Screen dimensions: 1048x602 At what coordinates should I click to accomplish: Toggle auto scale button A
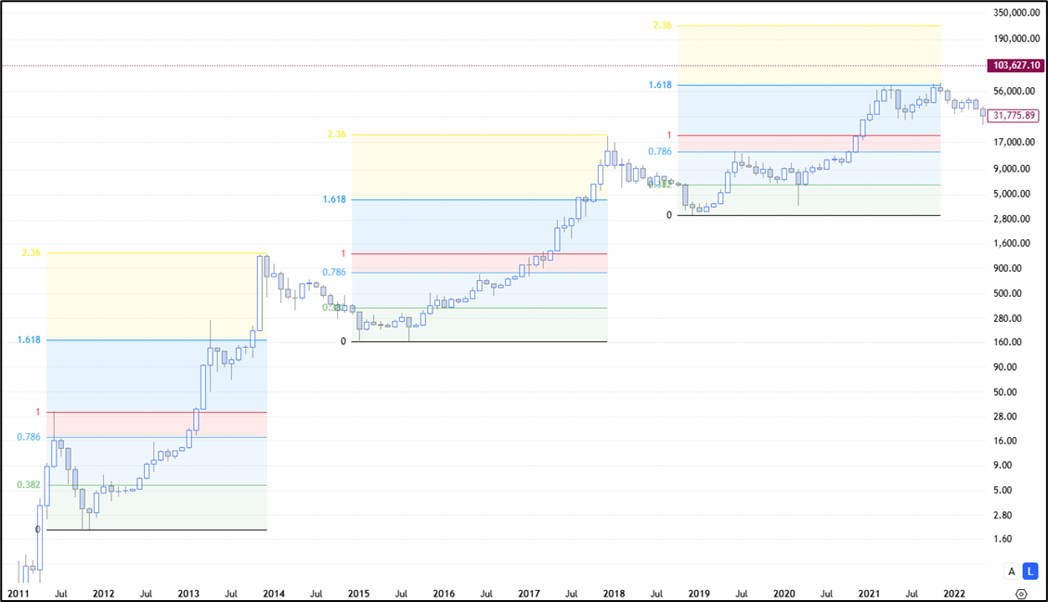[x=1012, y=571]
